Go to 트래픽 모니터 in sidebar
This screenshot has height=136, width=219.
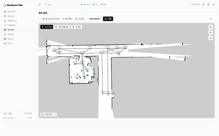(18, 21)
